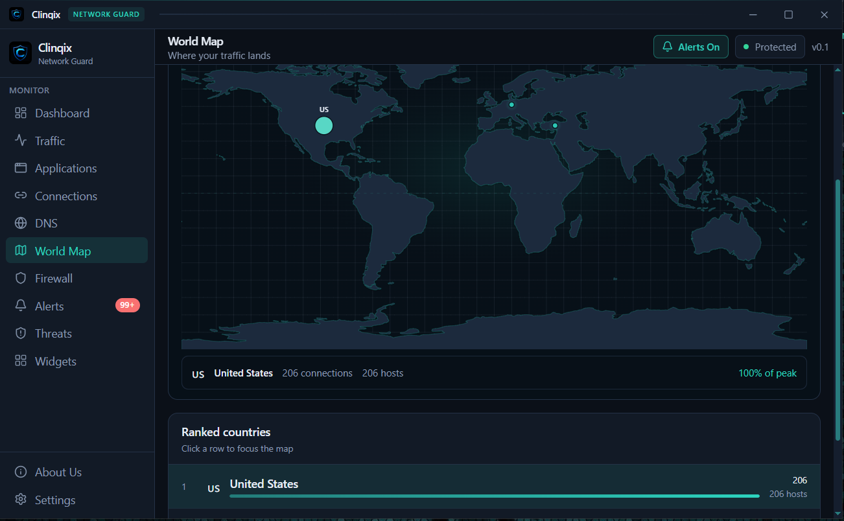Viewport: 844px width, 521px height.
Task: Click the Firewall shield icon
Action: 21,279
